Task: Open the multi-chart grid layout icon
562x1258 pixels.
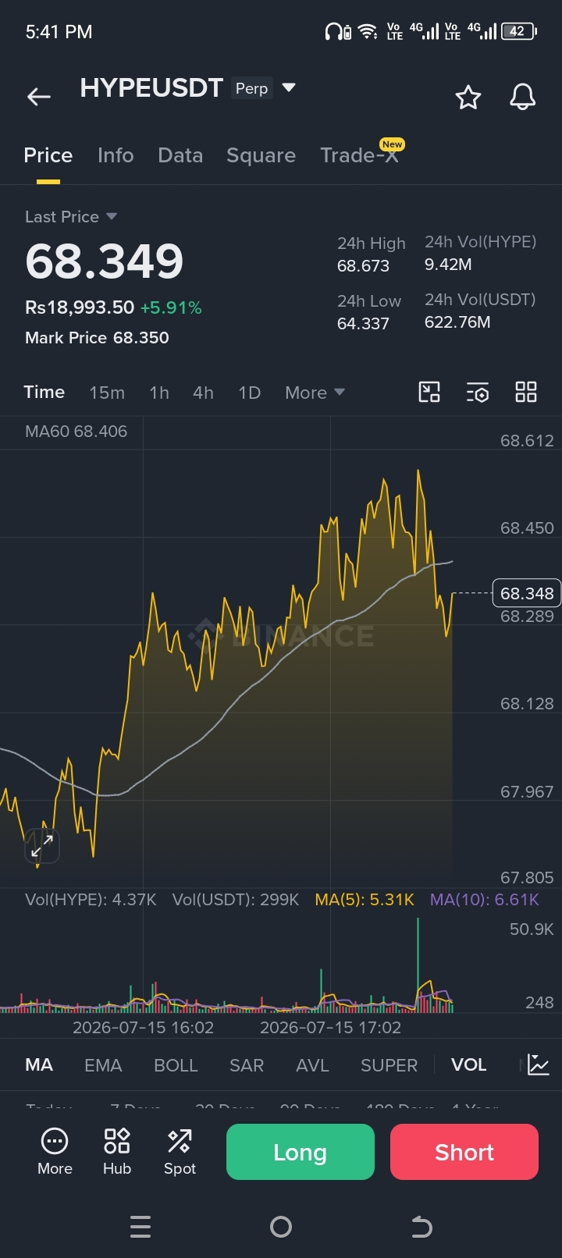Action: click(x=526, y=392)
